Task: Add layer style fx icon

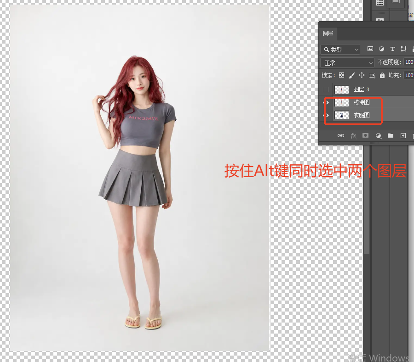Action: click(353, 136)
